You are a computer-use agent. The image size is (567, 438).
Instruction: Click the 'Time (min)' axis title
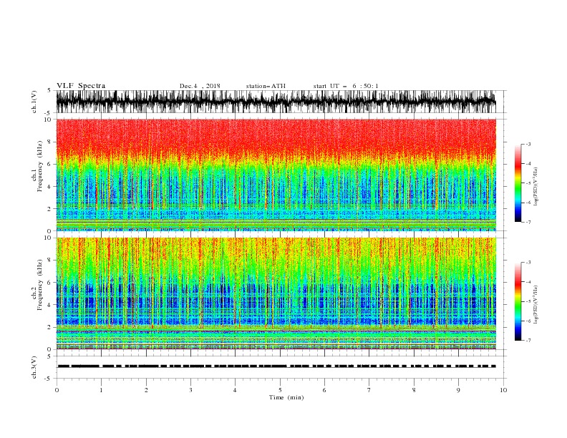click(286, 397)
